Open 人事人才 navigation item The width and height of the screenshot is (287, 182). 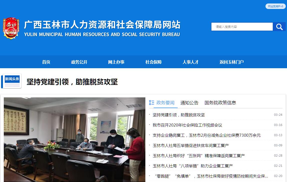point(190,62)
